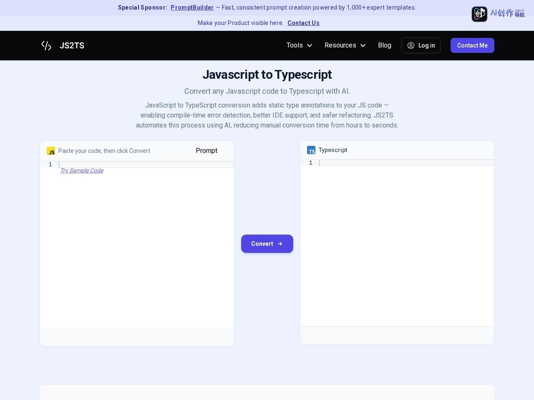The image size is (534, 400).
Task: Click the JS2TS brand name
Action: (x=72, y=45)
